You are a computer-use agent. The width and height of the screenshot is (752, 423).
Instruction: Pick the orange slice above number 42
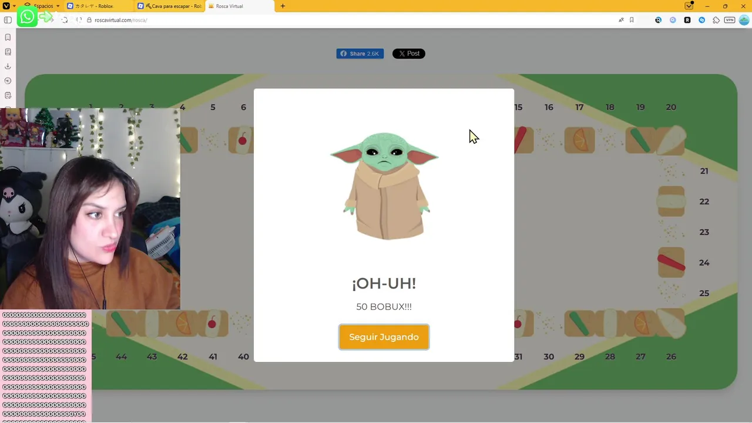(x=182, y=324)
